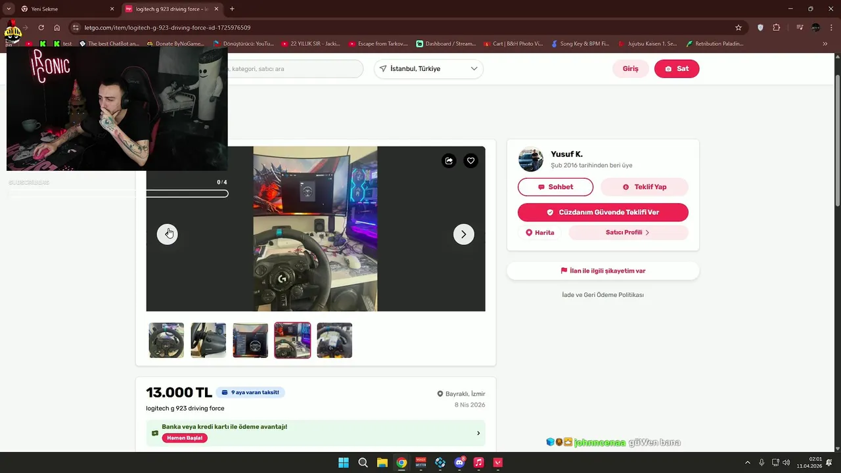This screenshot has width=841, height=473.
Task: Click the Giriş login button
Action: click(x=631, y=69)
